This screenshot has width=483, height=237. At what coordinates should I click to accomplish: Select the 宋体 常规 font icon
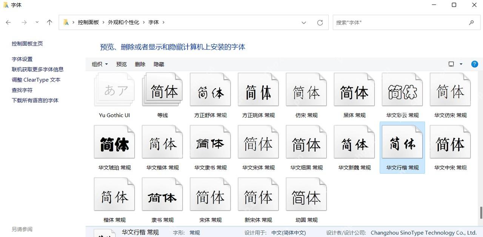pos(210,194)
